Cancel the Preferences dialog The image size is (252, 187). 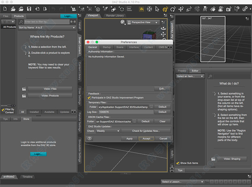[x=163, y=138]
